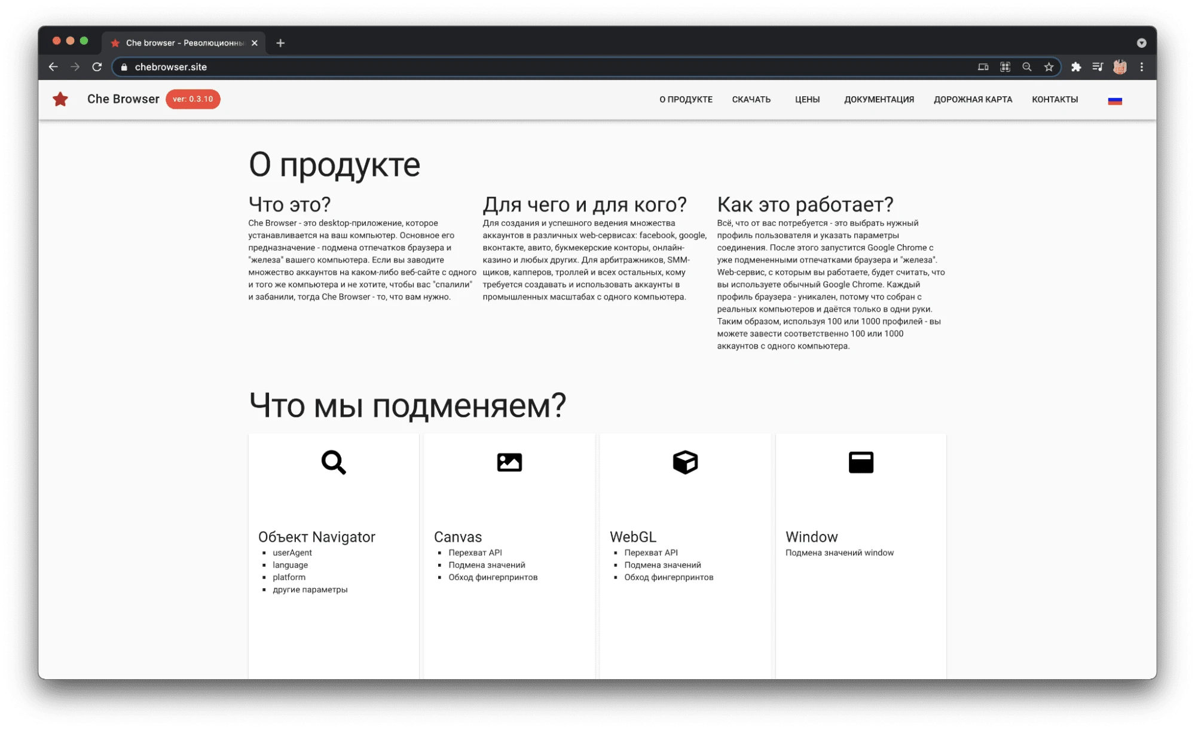The width and height of the screenshot is (1195, 730).
Task: Click the red star logo icon
Action: (x=60, y=99)
